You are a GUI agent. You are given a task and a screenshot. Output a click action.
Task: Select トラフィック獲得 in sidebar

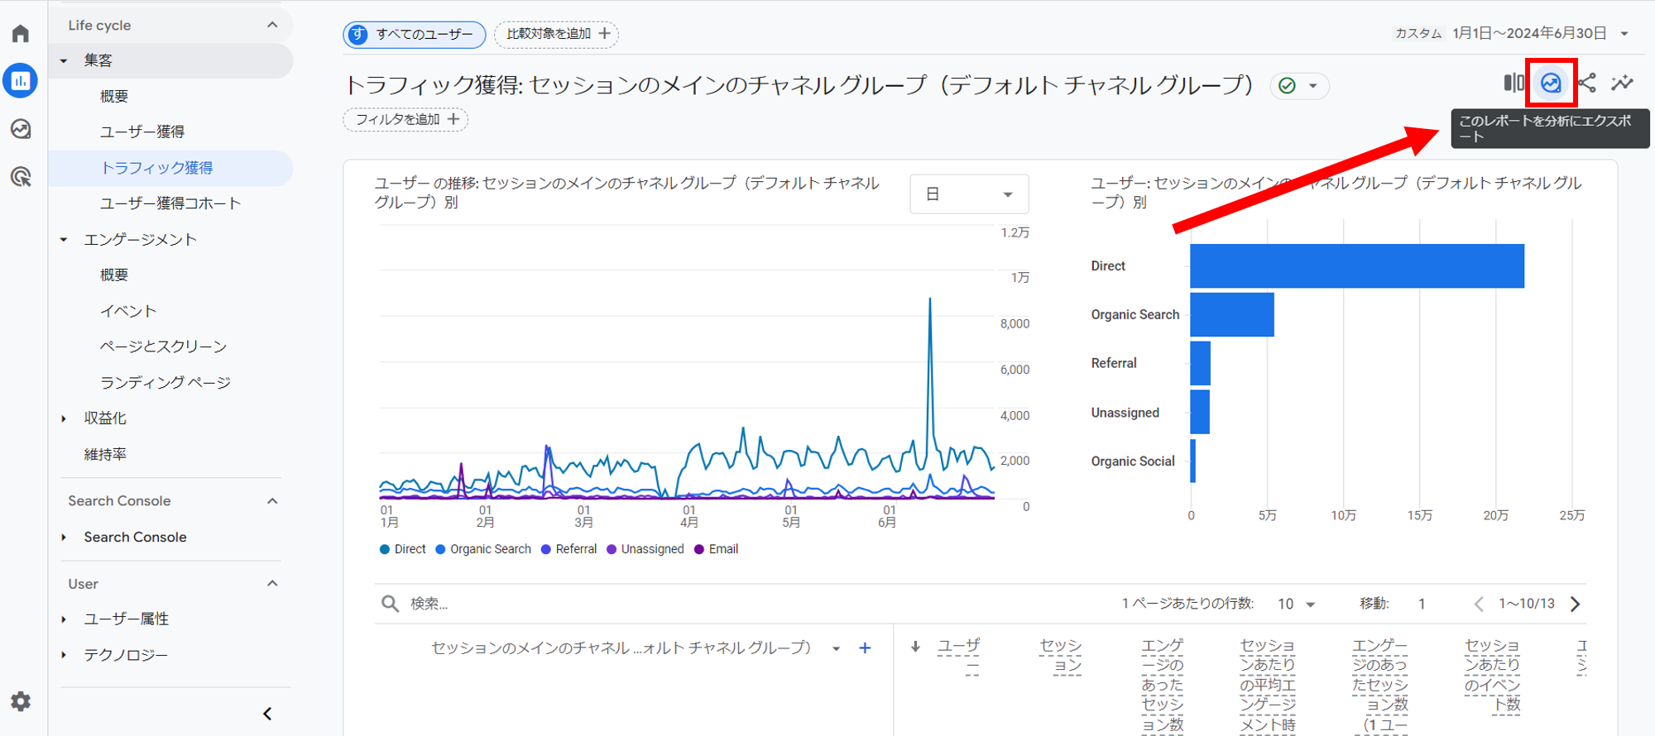[156, 168]
